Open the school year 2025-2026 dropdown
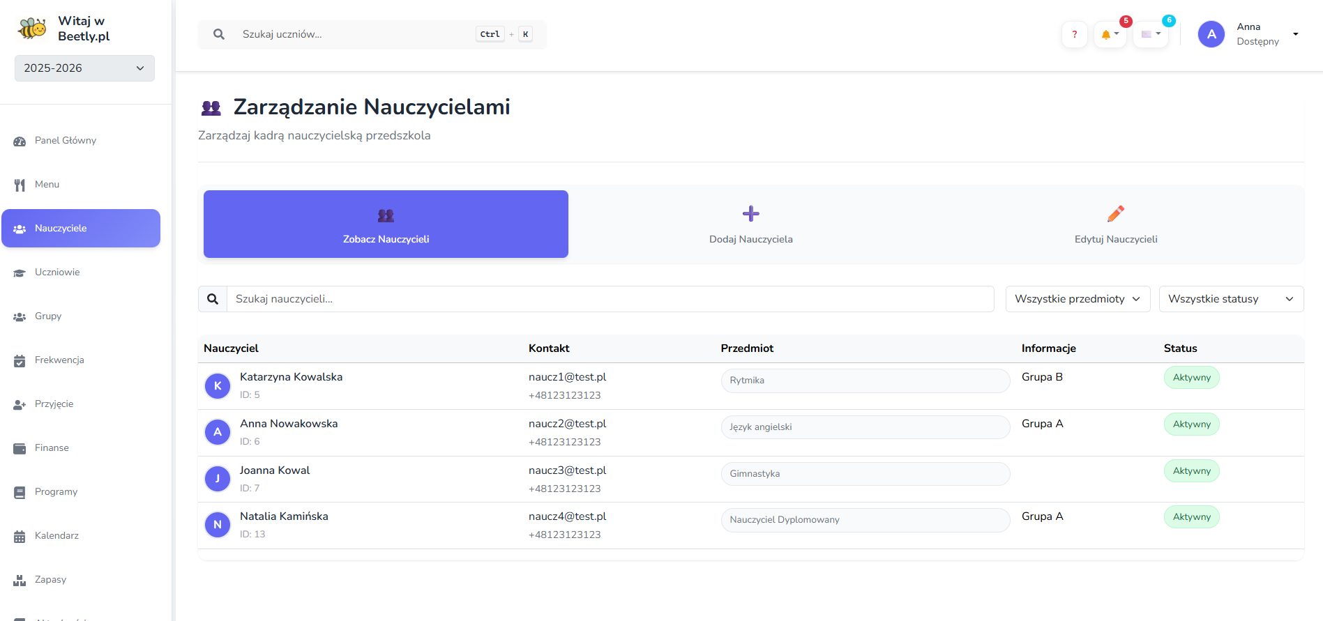This screenshot has height=621, width=1323. (84, 68)
